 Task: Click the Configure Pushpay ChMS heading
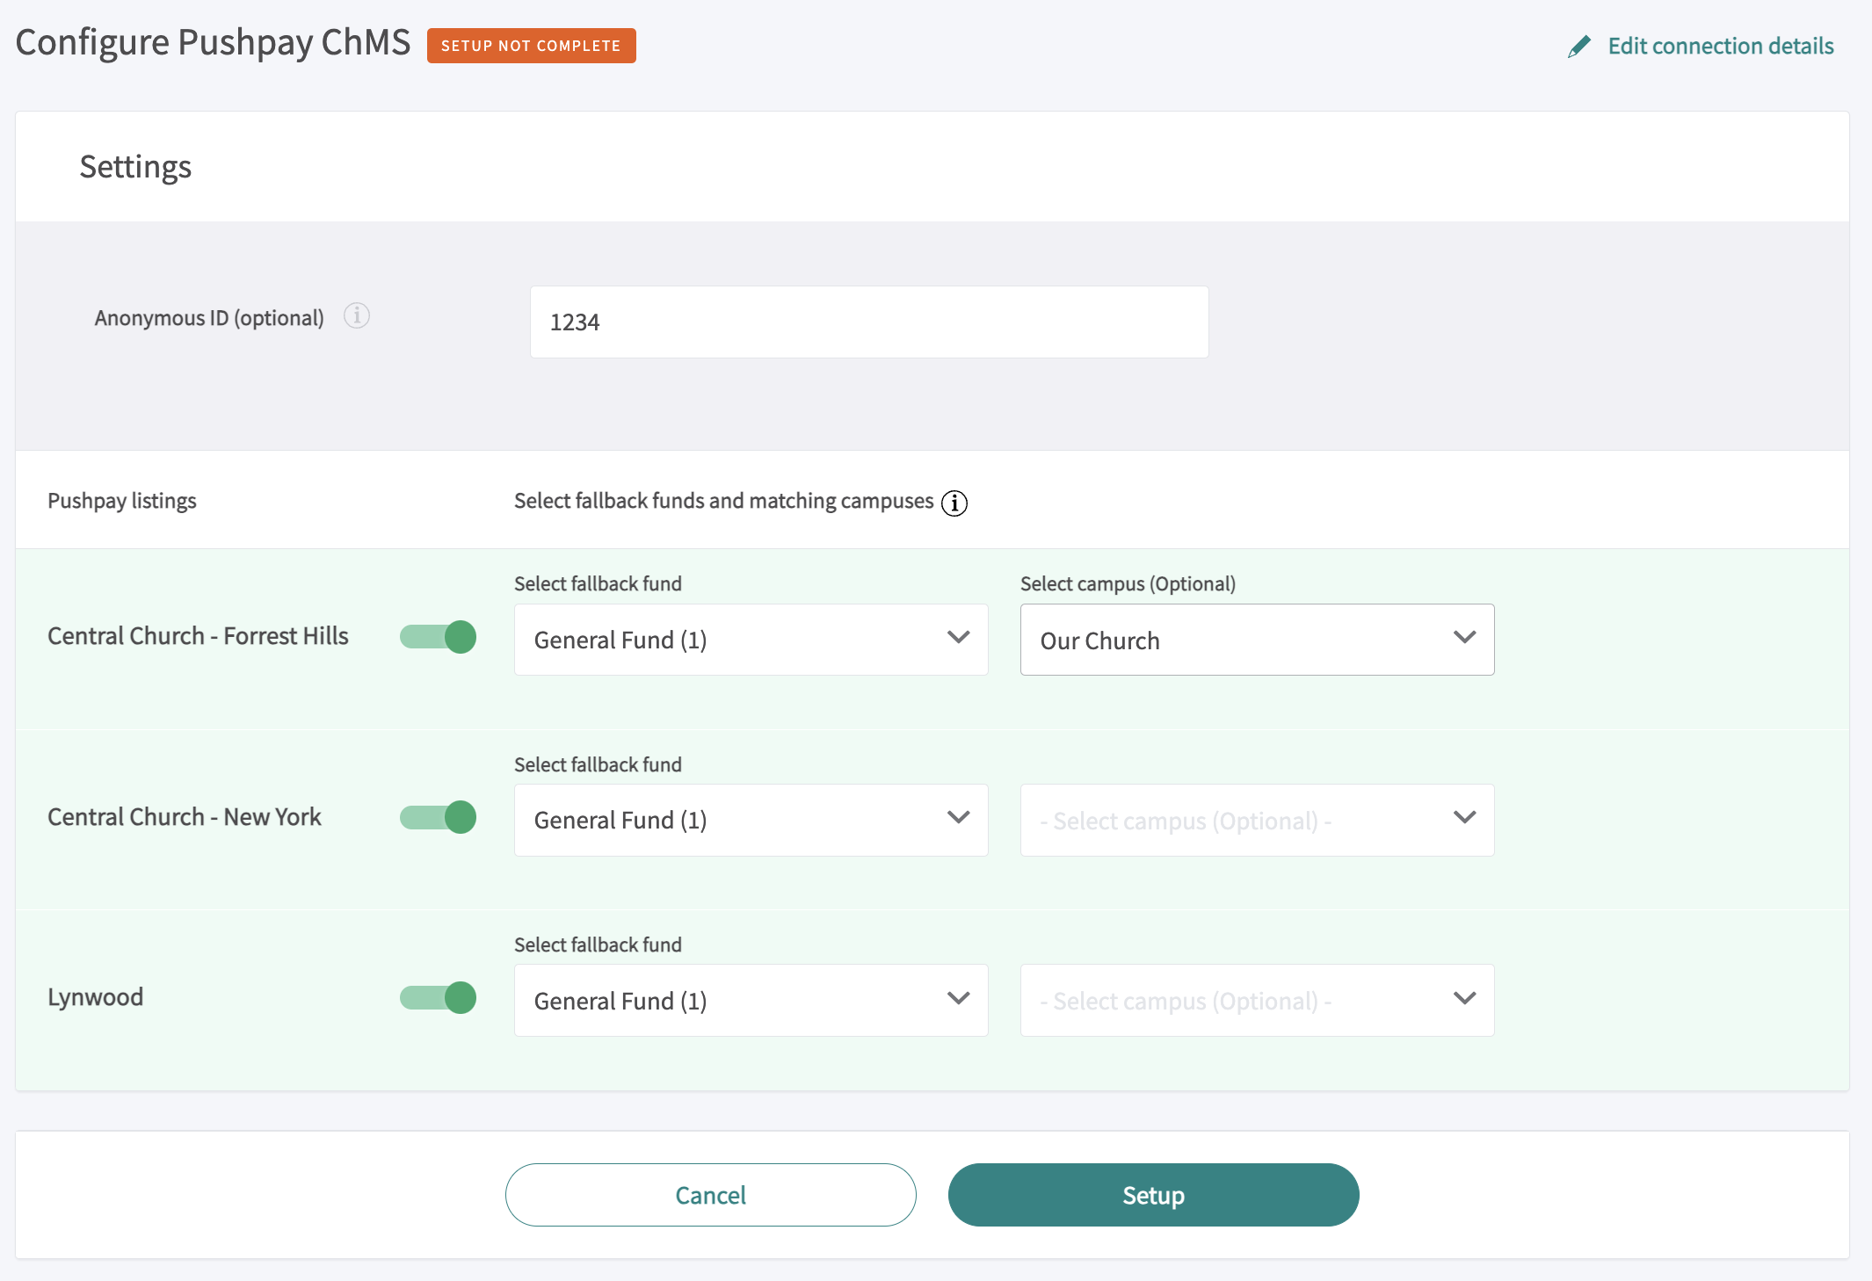(x=213, y=40)
